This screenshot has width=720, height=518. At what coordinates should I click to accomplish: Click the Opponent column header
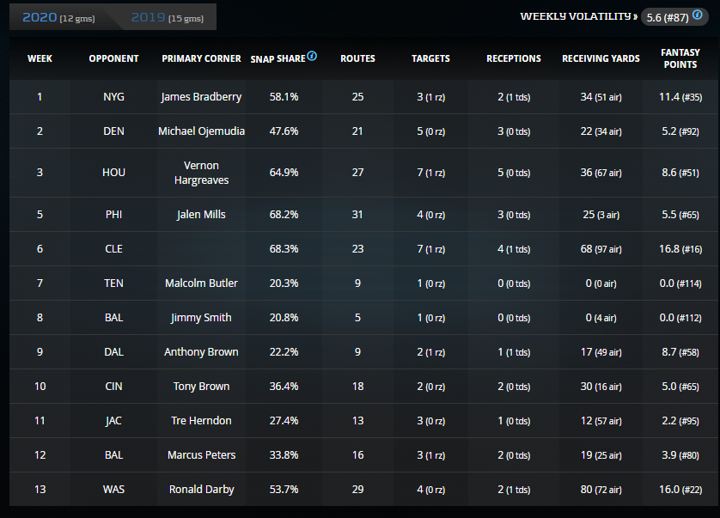coord(113,58)
